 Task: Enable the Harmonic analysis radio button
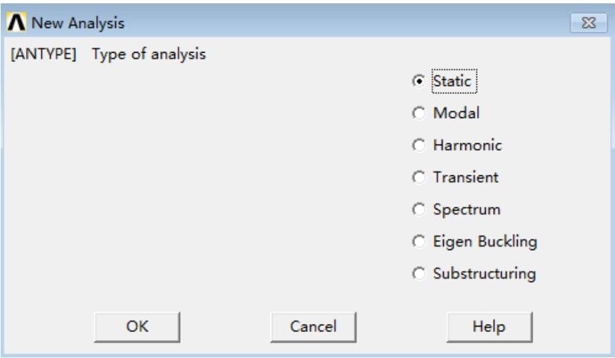419,145
